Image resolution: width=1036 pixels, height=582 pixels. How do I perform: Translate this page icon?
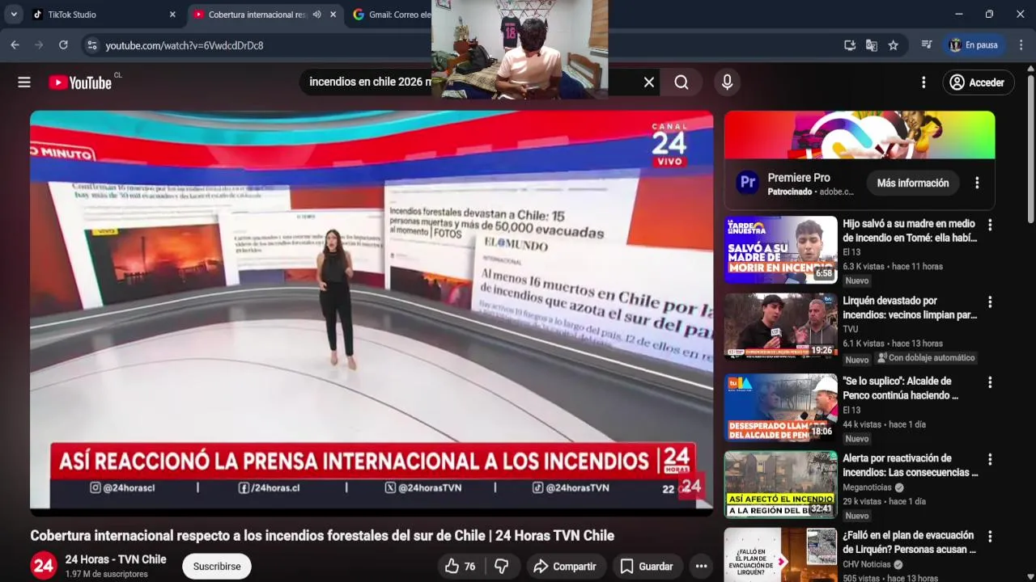point(872,45)
